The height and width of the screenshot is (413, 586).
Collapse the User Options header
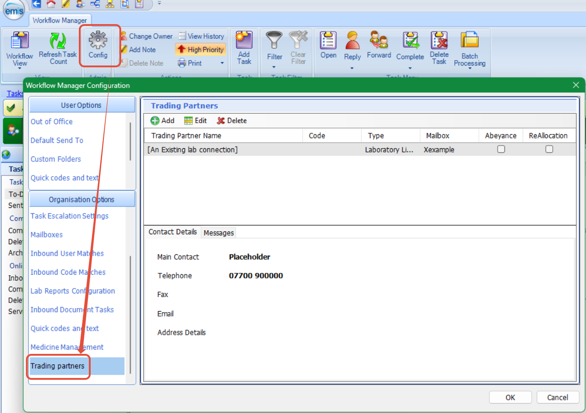pyautogui.click(x=82, y=105)
